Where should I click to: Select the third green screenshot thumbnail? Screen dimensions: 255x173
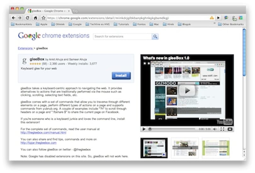[216, 148]
